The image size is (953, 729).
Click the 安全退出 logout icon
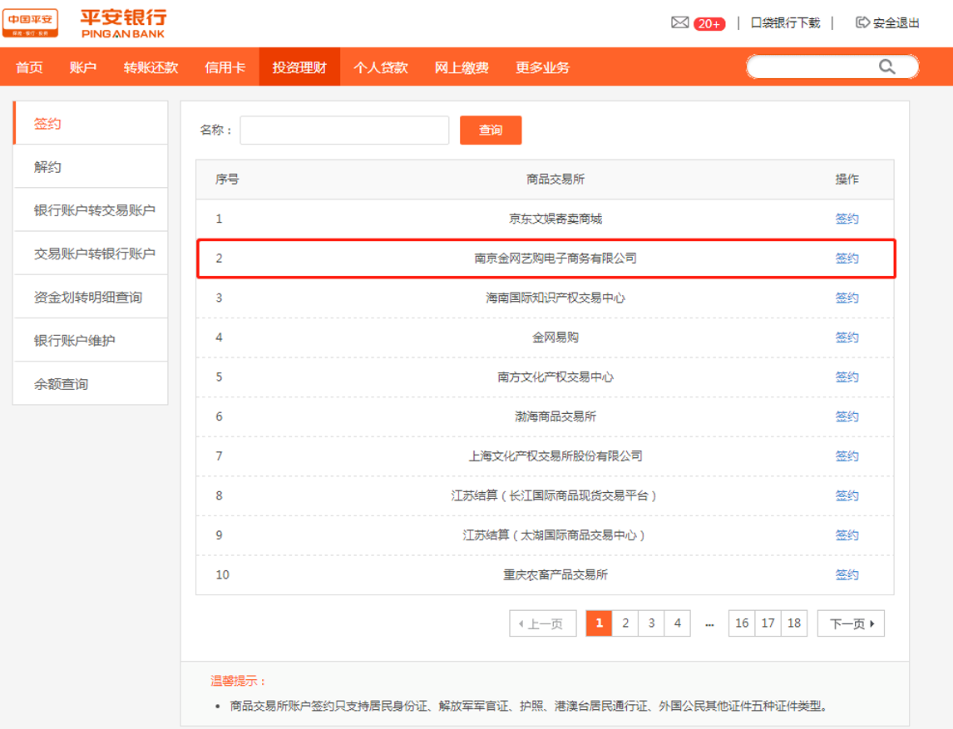coord(862,22)
